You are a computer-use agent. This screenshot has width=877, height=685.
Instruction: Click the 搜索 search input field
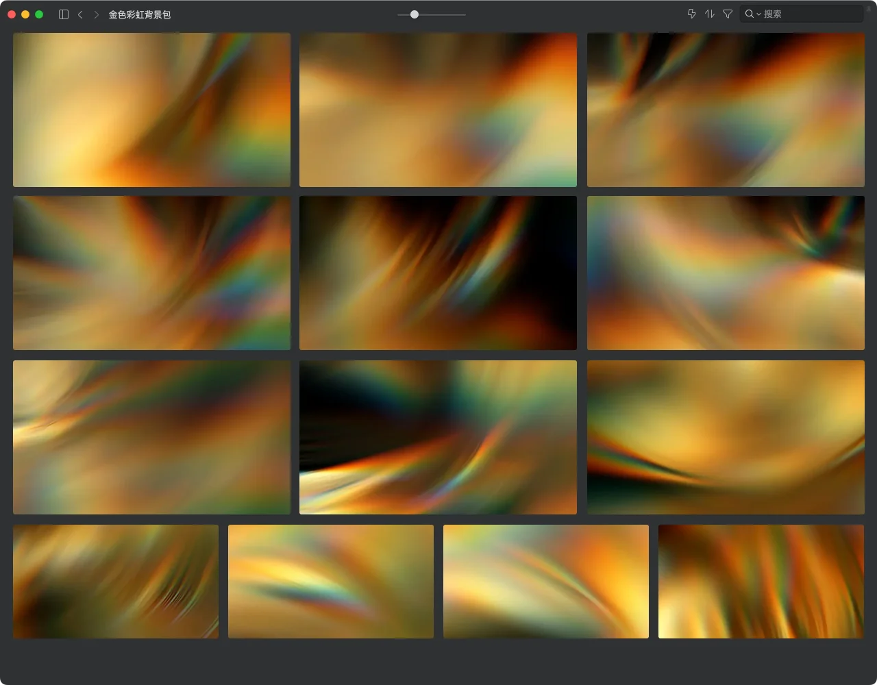808,14
